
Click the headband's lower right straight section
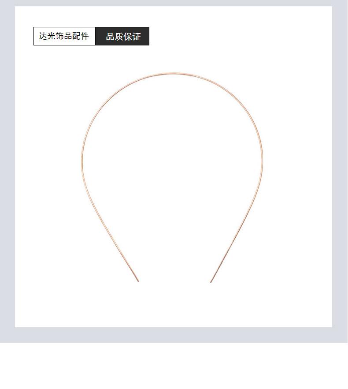[x=233, y=241]
